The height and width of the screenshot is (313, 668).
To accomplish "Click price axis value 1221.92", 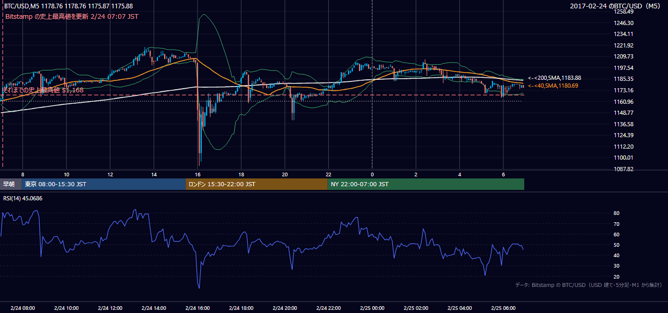I will tap(624, 45).
